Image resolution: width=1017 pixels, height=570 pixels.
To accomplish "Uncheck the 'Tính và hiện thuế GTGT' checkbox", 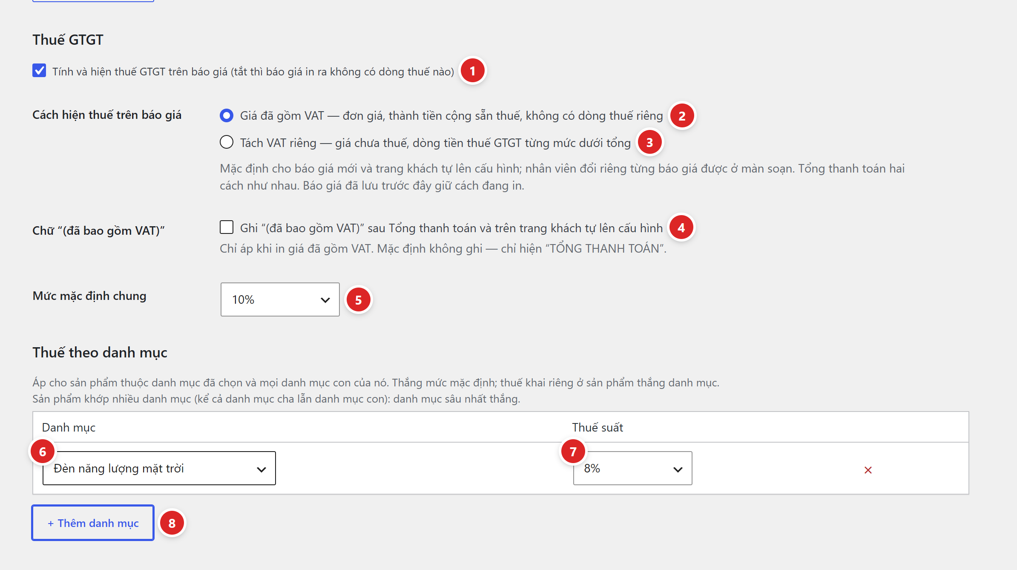I will coord(39,70).
